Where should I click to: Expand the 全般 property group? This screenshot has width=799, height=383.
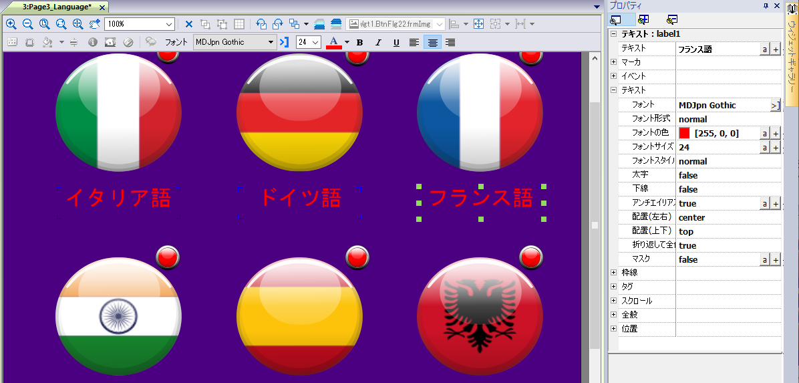613,315
